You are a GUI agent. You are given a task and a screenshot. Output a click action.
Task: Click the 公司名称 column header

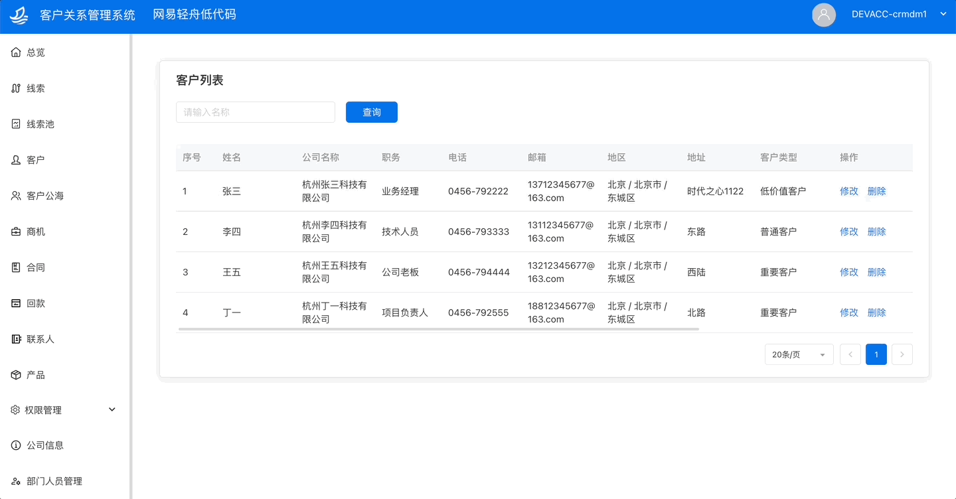point(321,157)
